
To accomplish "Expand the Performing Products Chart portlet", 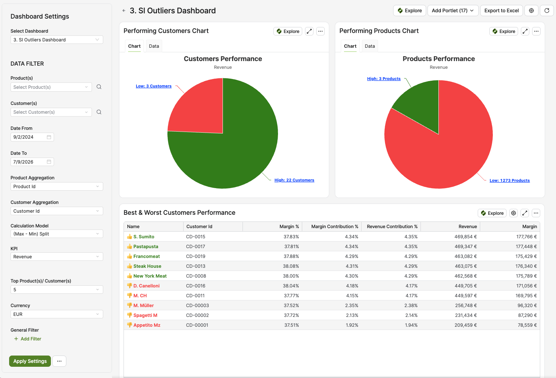I will click(x=525, y=31).
